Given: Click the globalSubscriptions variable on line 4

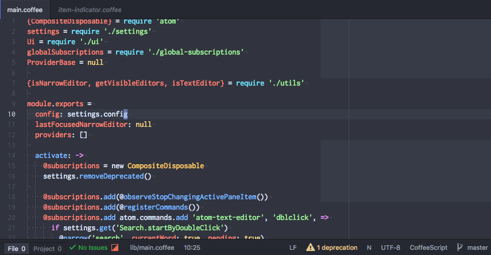Looking at the screenshot, I should 65,52.
